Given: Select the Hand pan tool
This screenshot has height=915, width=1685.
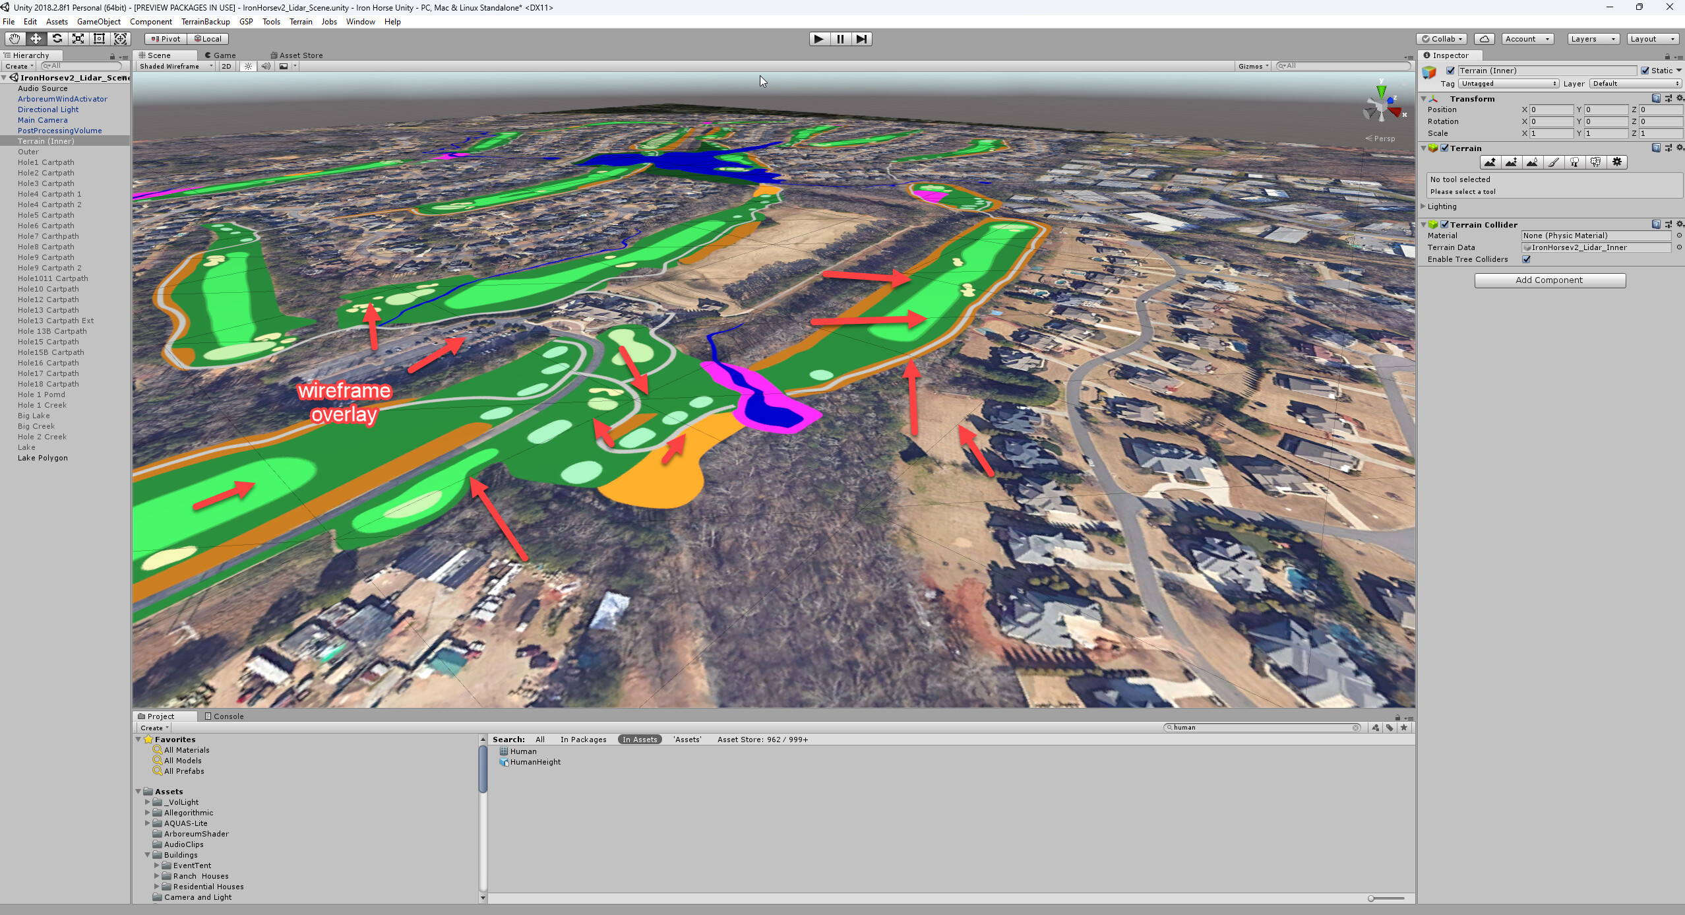Looking at the screenshot, I should (15, 39).
